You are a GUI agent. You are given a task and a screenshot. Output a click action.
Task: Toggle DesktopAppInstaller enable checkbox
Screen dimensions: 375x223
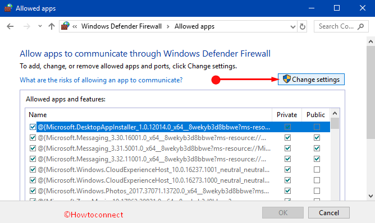33,127
